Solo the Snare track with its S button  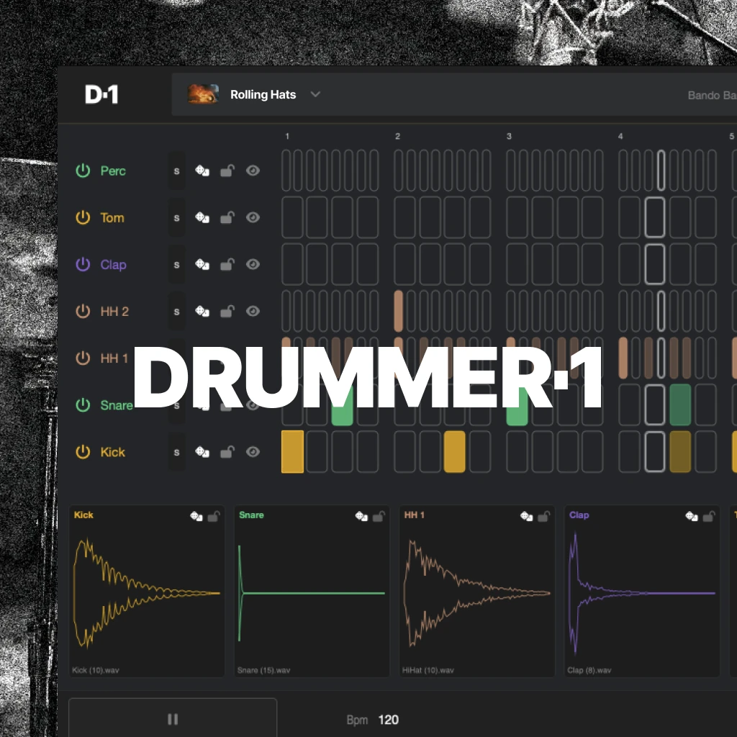point(176,404)
